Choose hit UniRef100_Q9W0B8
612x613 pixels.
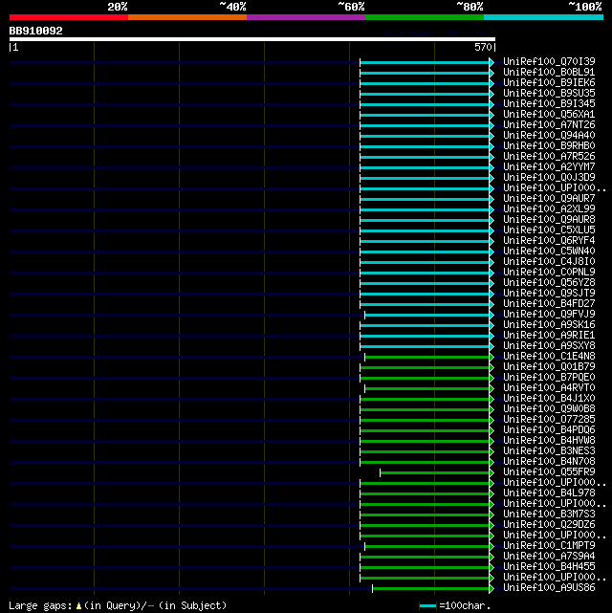pyautogui.click(x=549, y=408)
